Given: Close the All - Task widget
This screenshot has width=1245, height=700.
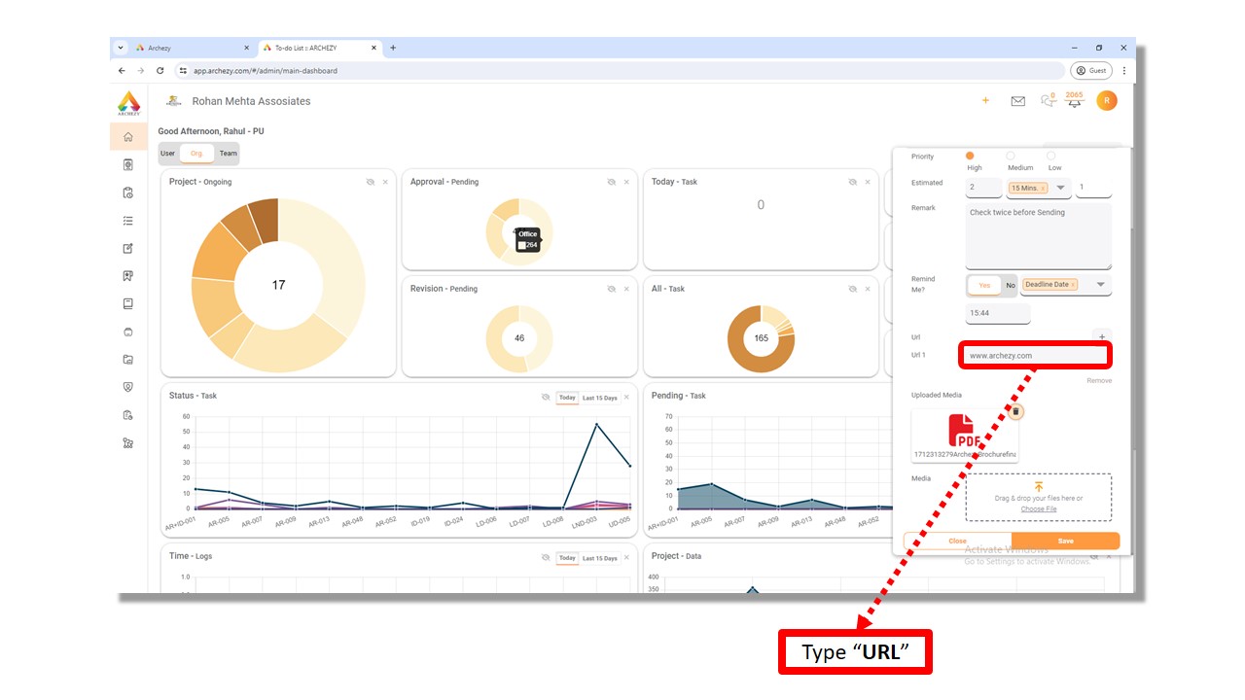Looking at the screenshot, I should pos(868,289).
